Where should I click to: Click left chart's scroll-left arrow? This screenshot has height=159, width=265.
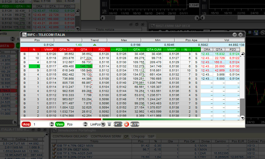pos(102,18)
